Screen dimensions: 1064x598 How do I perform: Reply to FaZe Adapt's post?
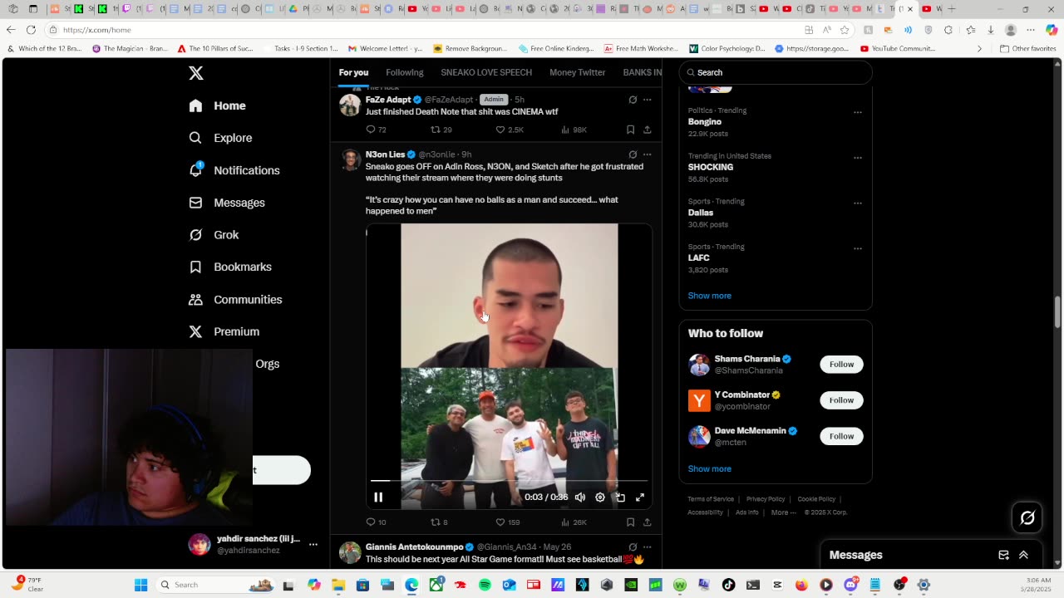coord(376,130)
